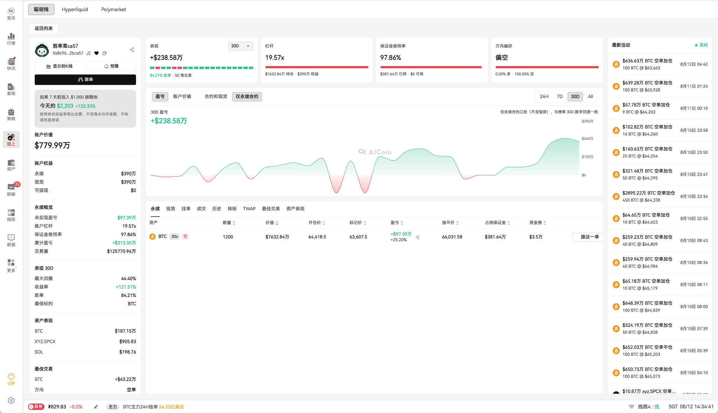Share the BTC position PnL via share icon
The width and height of the screenshot is (718, 413).
click(418, 237)
